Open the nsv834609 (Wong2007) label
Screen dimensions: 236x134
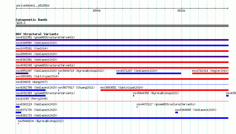click(32, 82)
